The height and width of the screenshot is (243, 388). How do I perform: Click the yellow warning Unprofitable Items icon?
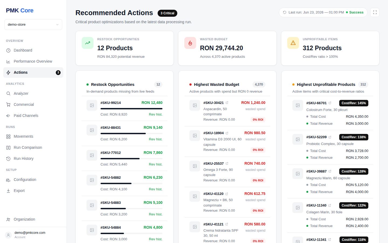click(293, 43)
